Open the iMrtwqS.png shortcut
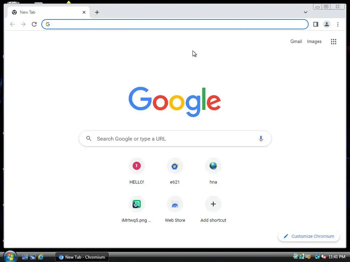This screenshot has height=262, width=350. pyautogui.click(x=137, y=209)
